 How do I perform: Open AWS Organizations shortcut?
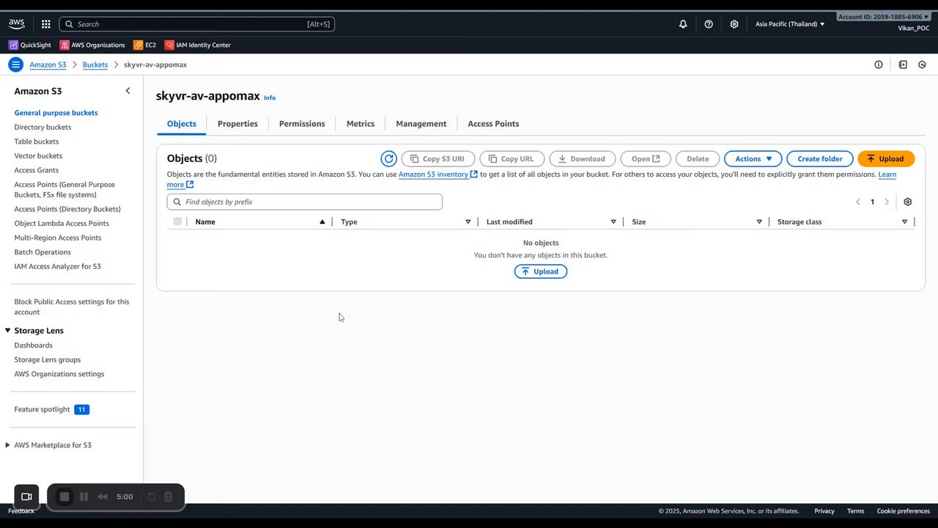pyautogui.click(x=92, y=45)
